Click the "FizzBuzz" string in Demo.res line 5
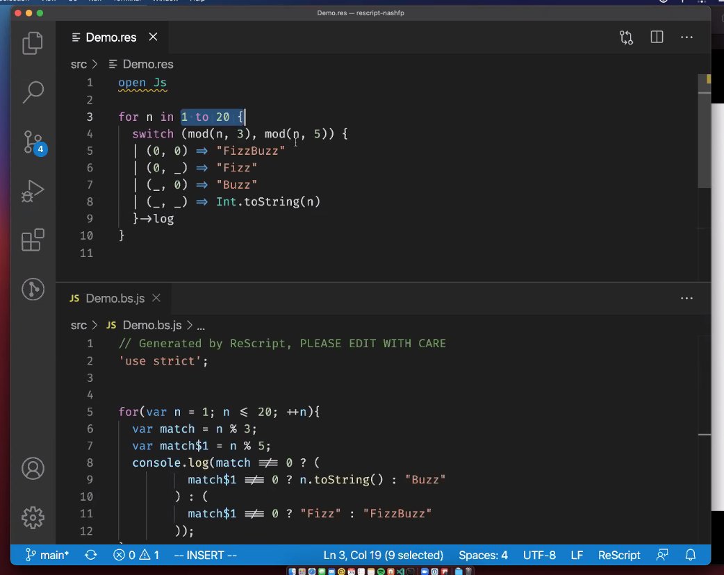 (251, 151)
